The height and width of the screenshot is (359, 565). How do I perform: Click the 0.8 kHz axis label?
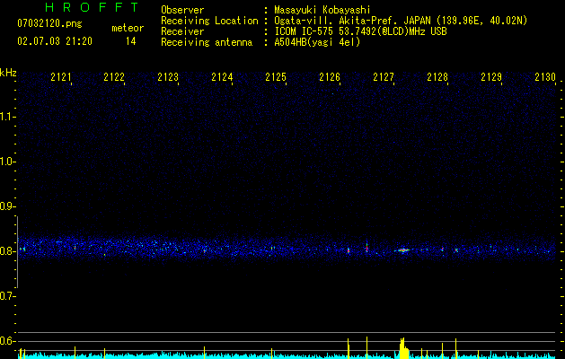tap(7, 251)
